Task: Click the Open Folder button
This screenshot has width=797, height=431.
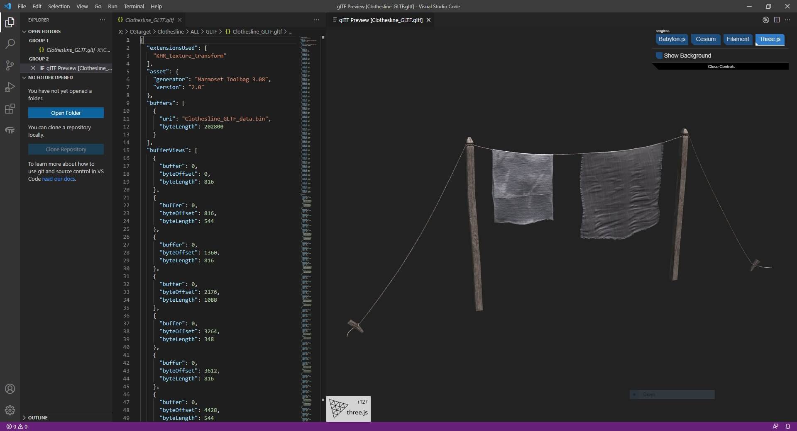Action: [x=66, y=113]
